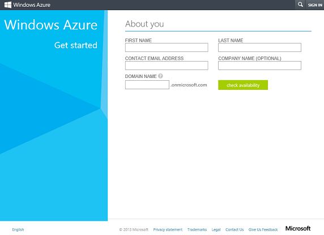
Task: Focus the First Name field
Action: coord(167,47)
